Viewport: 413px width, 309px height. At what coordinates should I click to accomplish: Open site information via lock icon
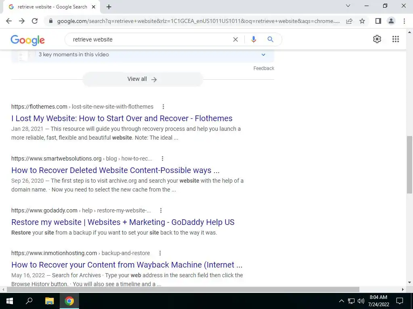[x=51, y=21]
